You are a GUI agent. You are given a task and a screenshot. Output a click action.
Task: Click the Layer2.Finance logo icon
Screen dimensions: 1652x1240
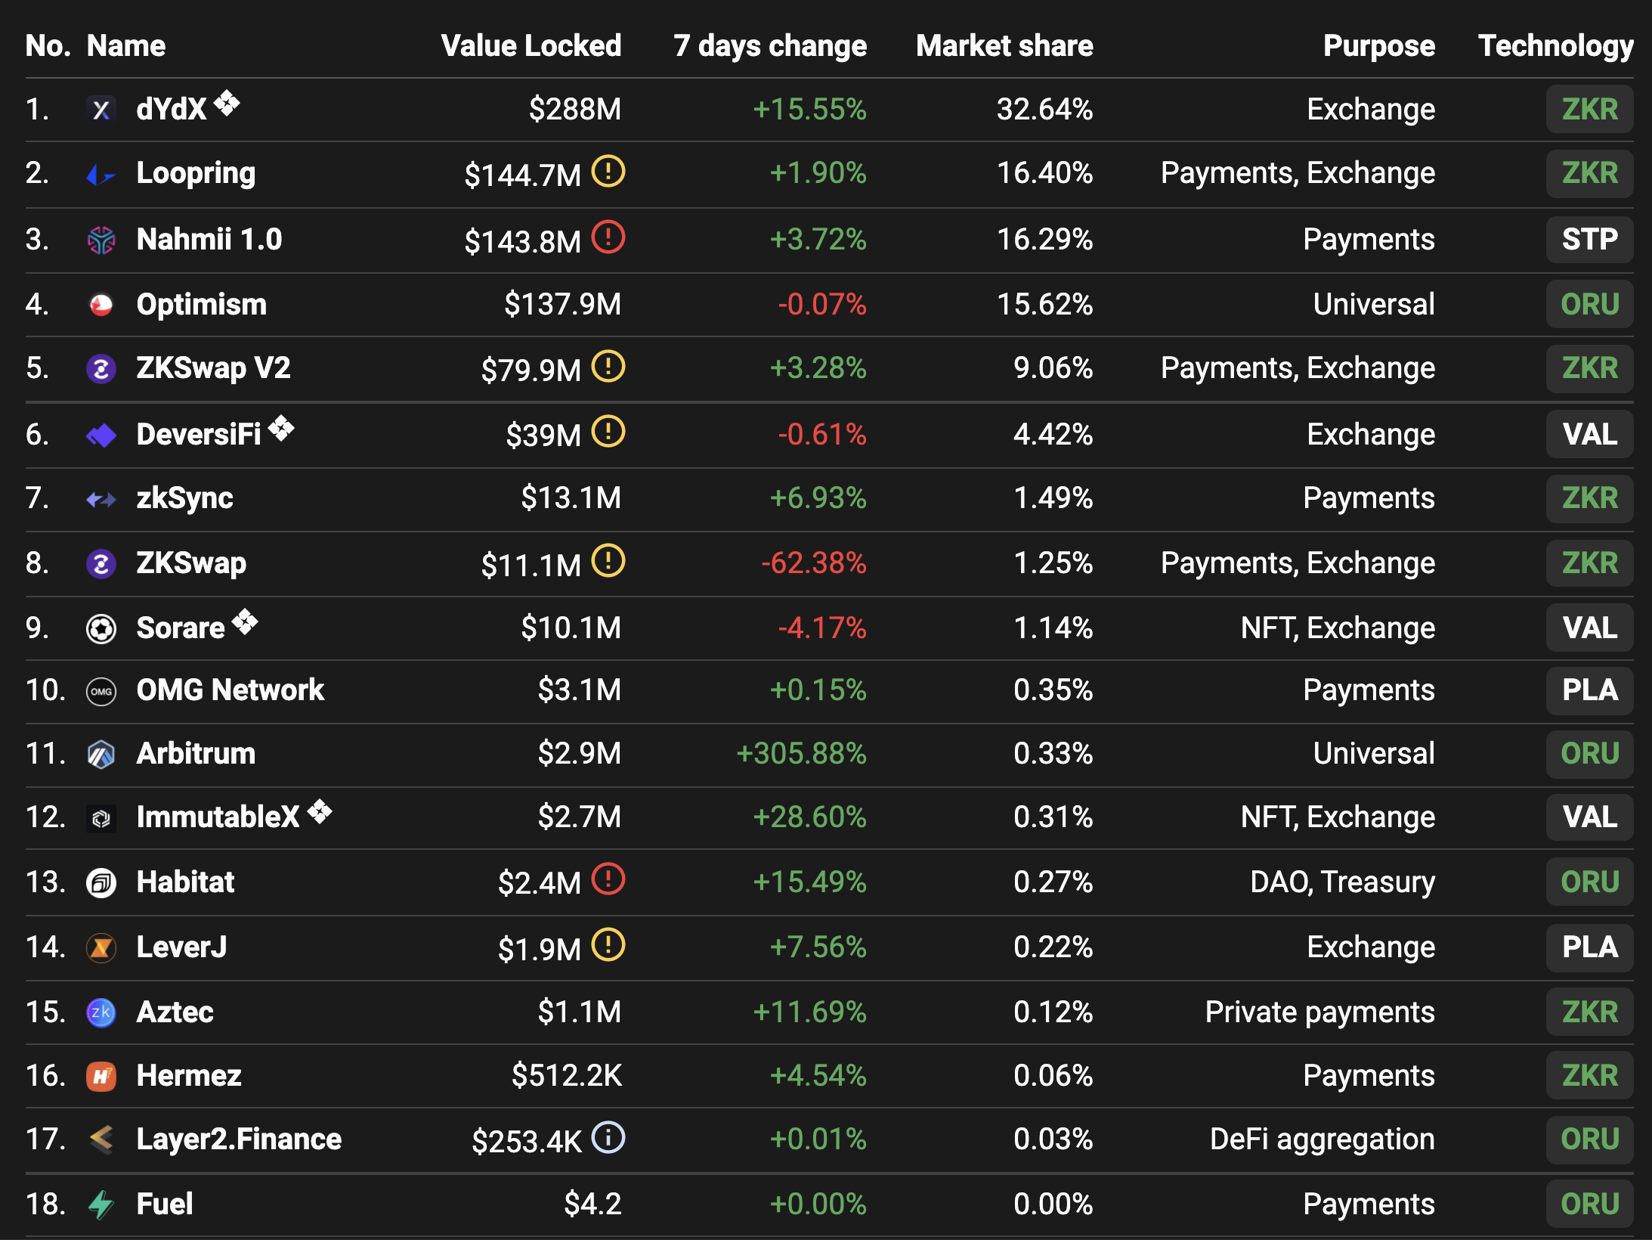101,1139
